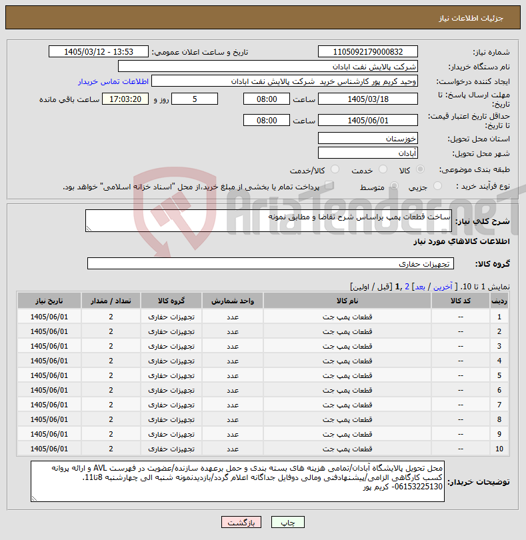Click the واحد شمارش column header
526x540 pixels.
click(x=233, y=301)
